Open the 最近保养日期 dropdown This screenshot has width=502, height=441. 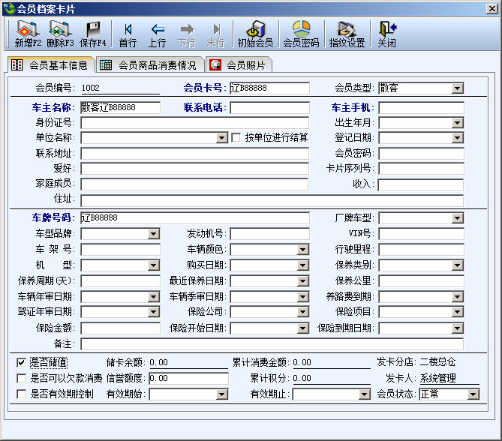tap(302, 281)
